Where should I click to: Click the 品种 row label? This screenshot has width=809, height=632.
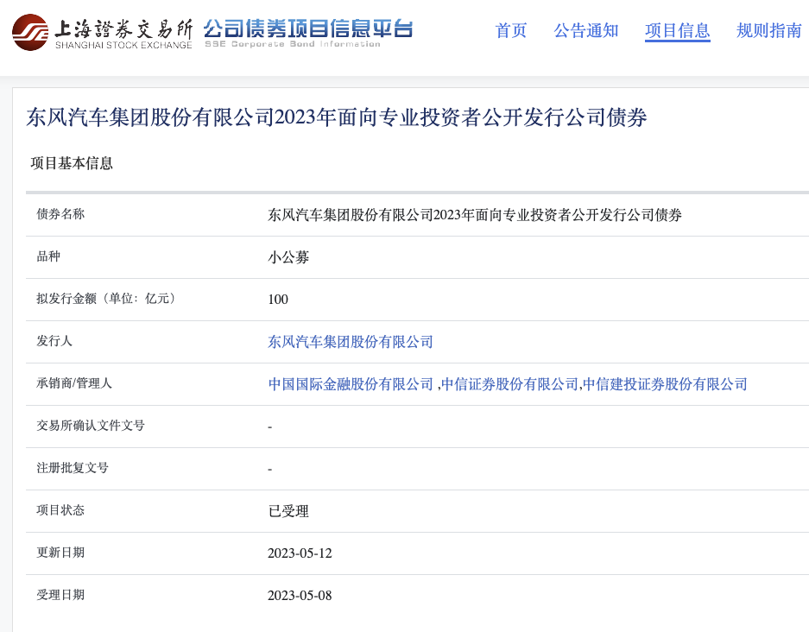[x=48, y=256]
